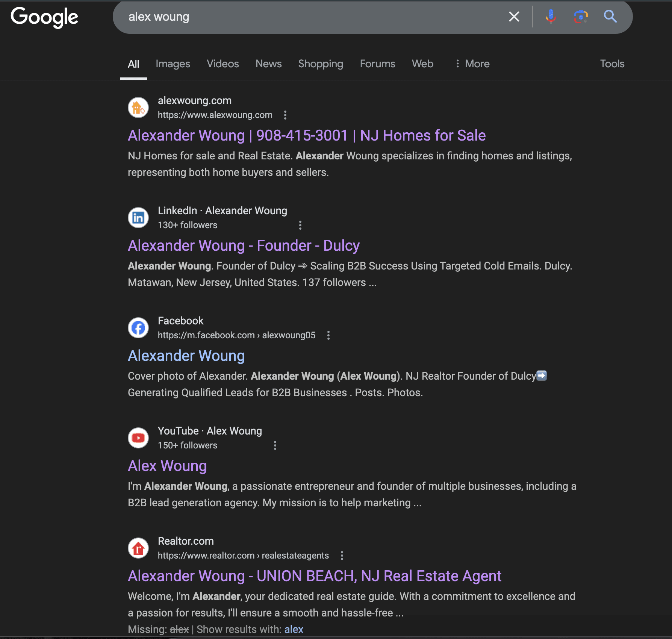
Task: Expand the More search filters menu
Action: 472,64
